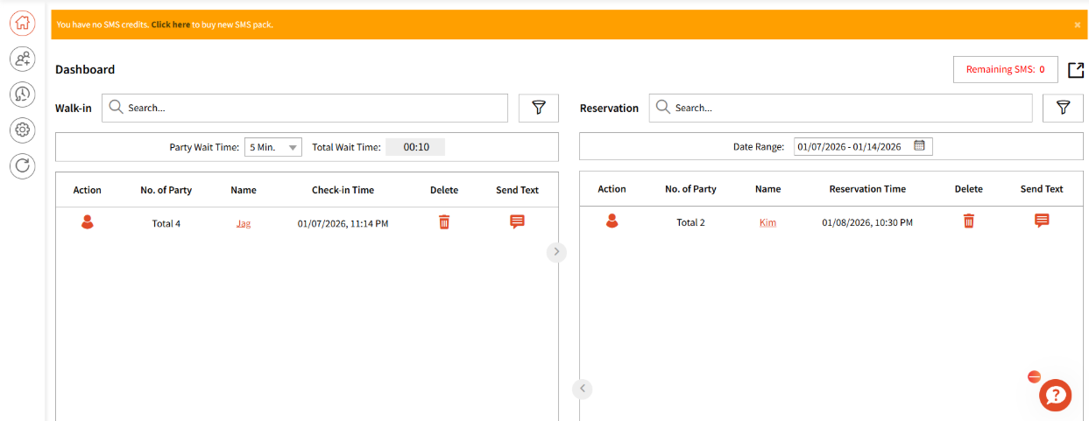This screenshot has width=1089, height=421.
Task: Follow the 'Click here' SMS pack link
Action: coord(170,25)
